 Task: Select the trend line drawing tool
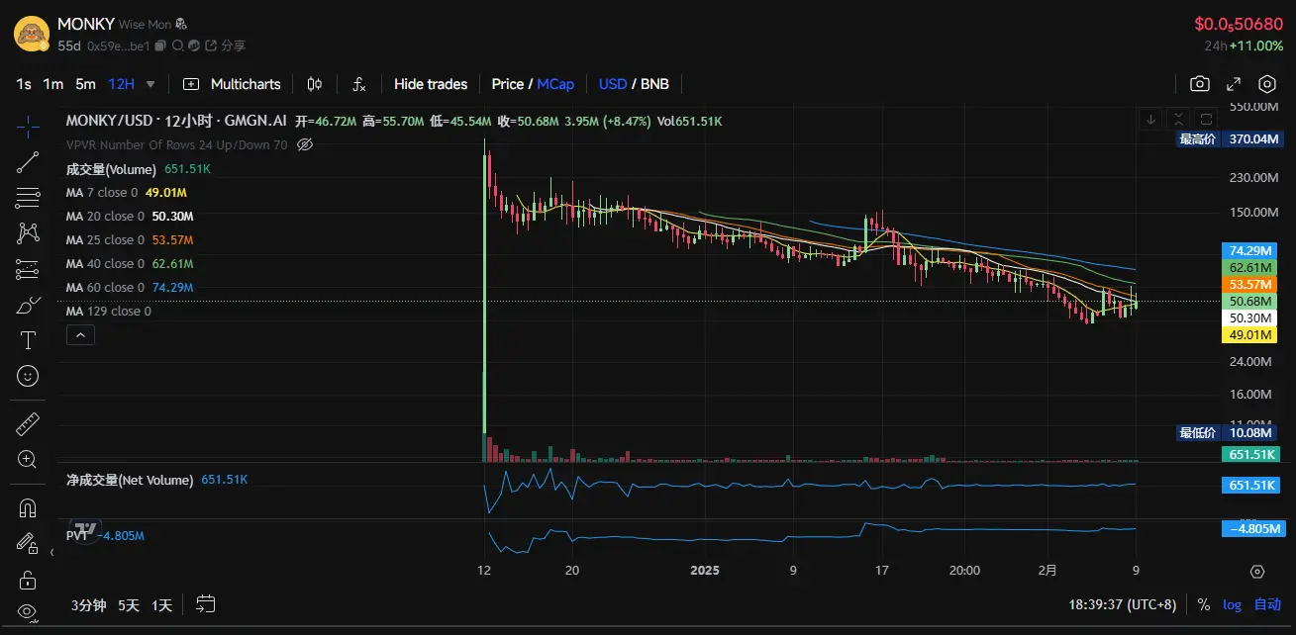click(28, 162)
